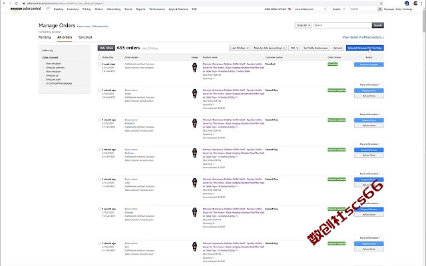
Task: Open the Order ID search type dropdown
Action: coord(304,25)
